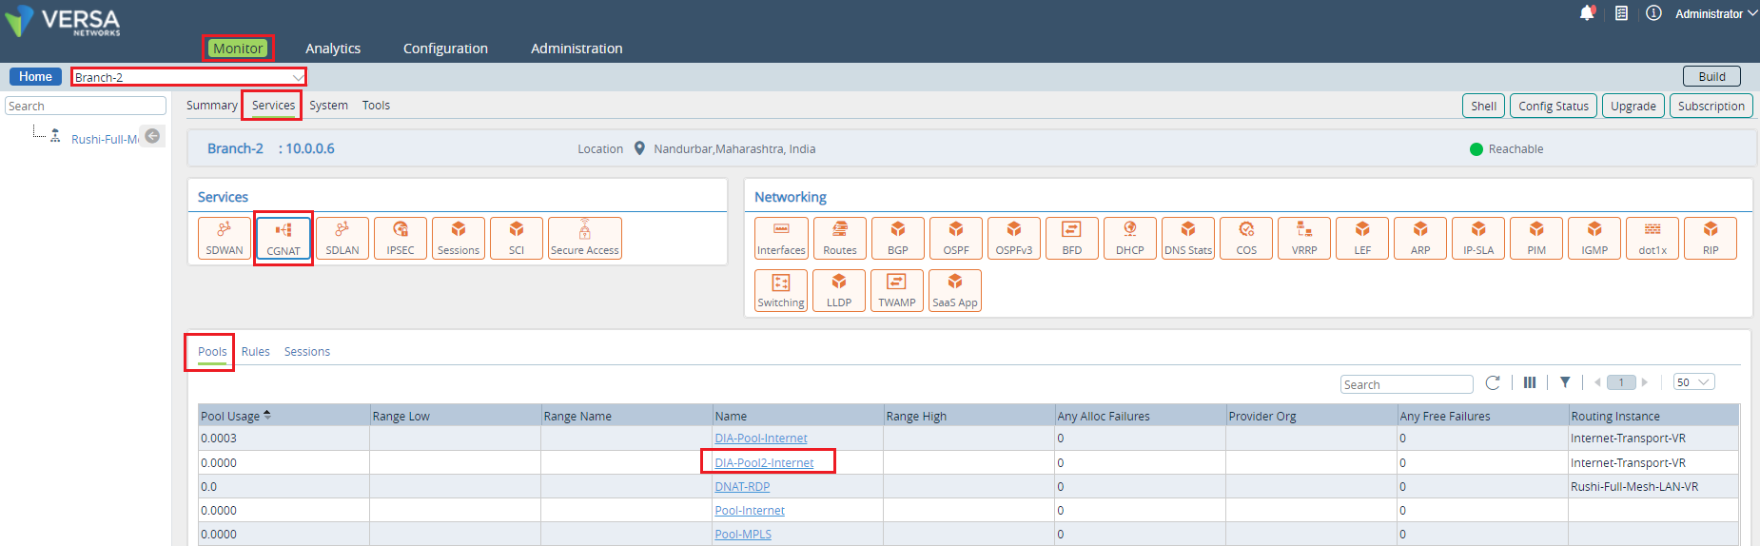Screen dimensions: 1760x546
Task: Click the Build button
Action: [x=1711, y=77]
